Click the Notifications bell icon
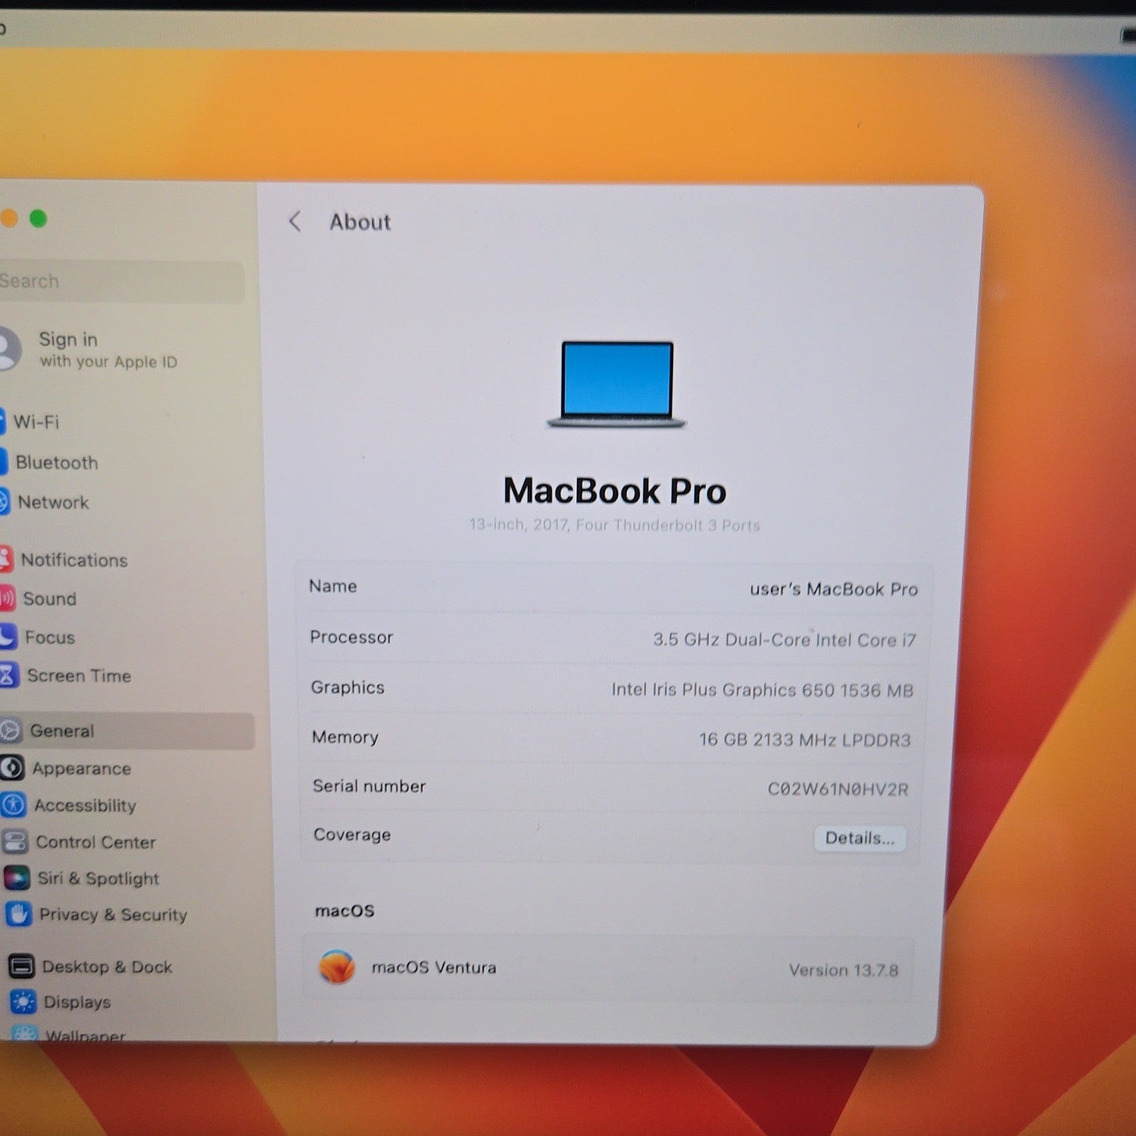 point(6,559)
